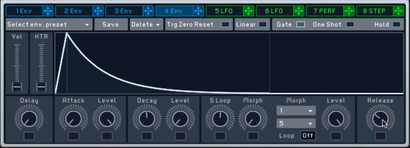This screenshot has height=148, width=410.
Task: Click the modulation slot under Delay knob
Action: tap(29, 136)
